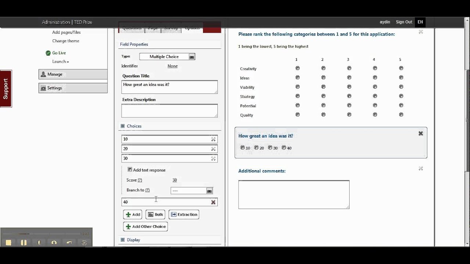Switch to the Options tab
The height and width of the screenshot is (264, 470).
click(x=192, y=29)
